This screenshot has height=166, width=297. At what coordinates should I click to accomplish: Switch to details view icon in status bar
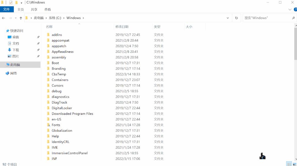pyautogui.click(x=289, y=164)
